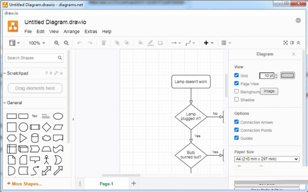Image resolution: width=308 pixels, height=192 pixels.
Task: Toggle the Connection Points checkbox
Action: tap(237, 130)
